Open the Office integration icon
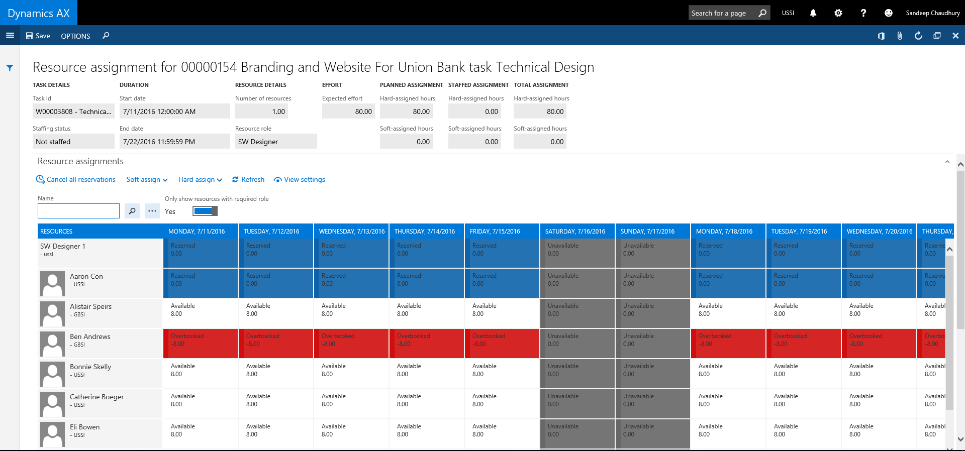 [x=881, y=36]
